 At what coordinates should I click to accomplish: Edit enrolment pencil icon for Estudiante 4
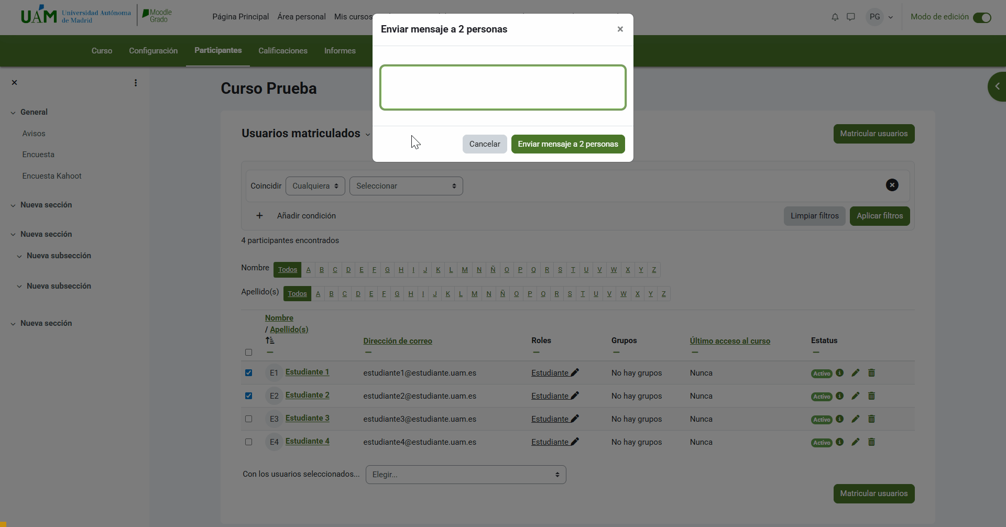tap(855, 442)
